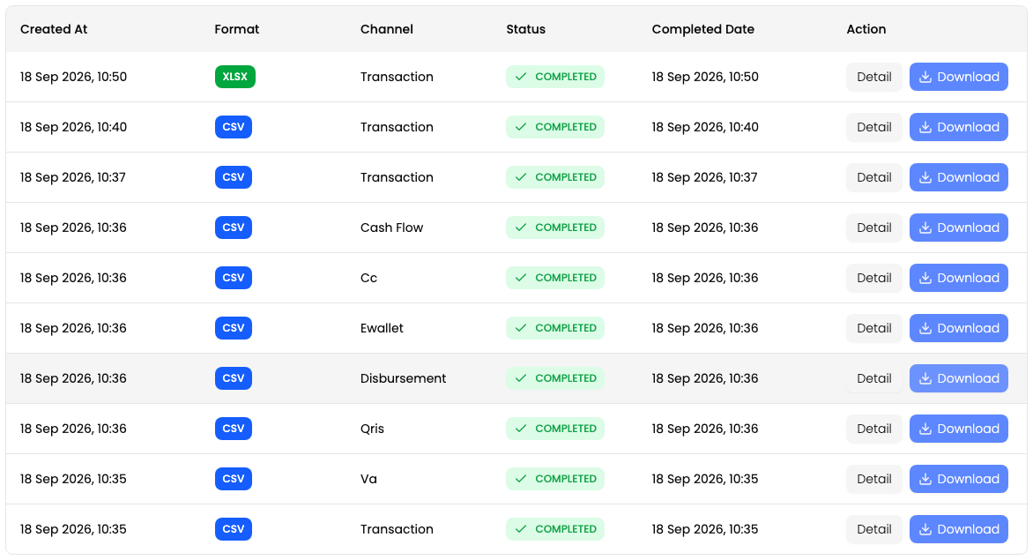The width and height of the screenshot is (1033, 560).
Task: Click the CSV badge in Ewallet row
Action: pos(234,328)
